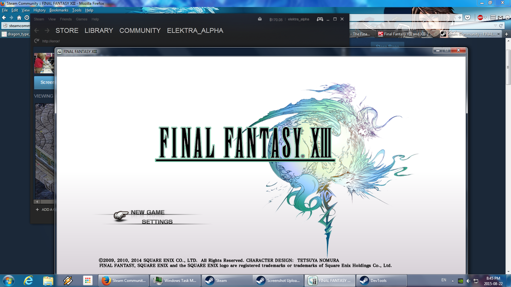Open Firefox Bookmarks menu

[x=59, y=10]
